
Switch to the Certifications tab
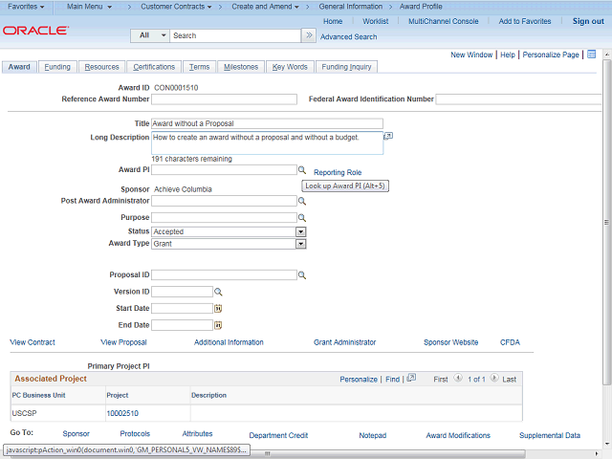point(154,67)
